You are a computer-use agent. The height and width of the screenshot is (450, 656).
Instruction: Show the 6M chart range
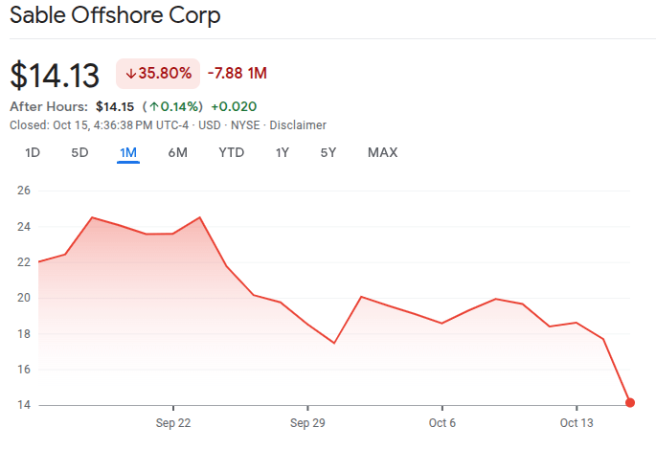[177, 152]
